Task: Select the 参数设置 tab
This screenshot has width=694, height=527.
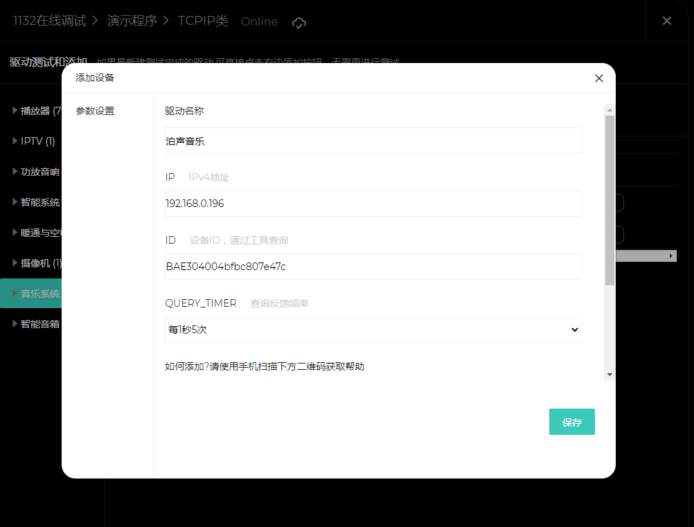Action: 95,111
